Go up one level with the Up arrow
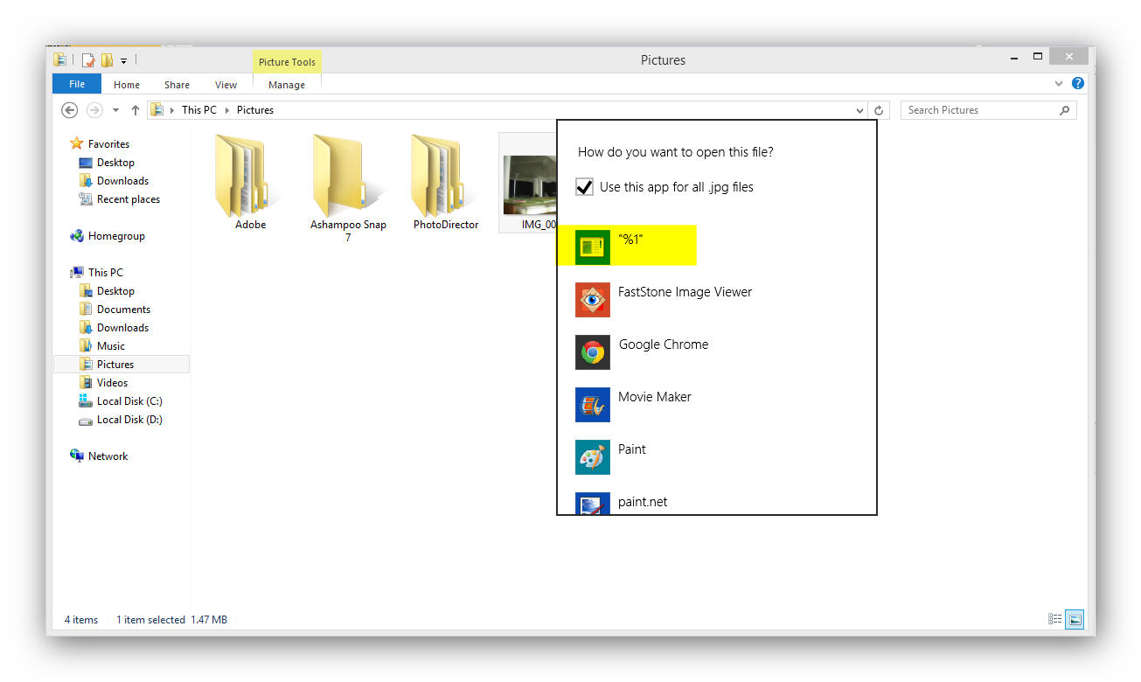The image size is (1141, 682). (135, 110)
